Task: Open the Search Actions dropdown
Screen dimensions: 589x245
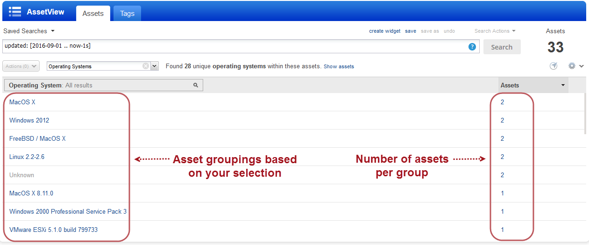Action: pos(495,31)
